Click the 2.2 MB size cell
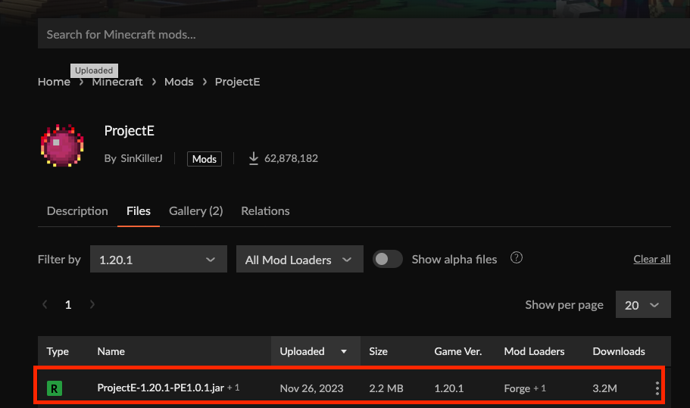This screenshot has height=408, width=690. (x=386, y=388)
